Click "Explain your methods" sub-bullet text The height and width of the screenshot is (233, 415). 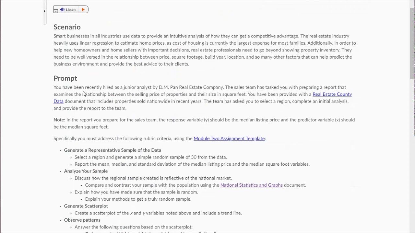tap(138, 199)
